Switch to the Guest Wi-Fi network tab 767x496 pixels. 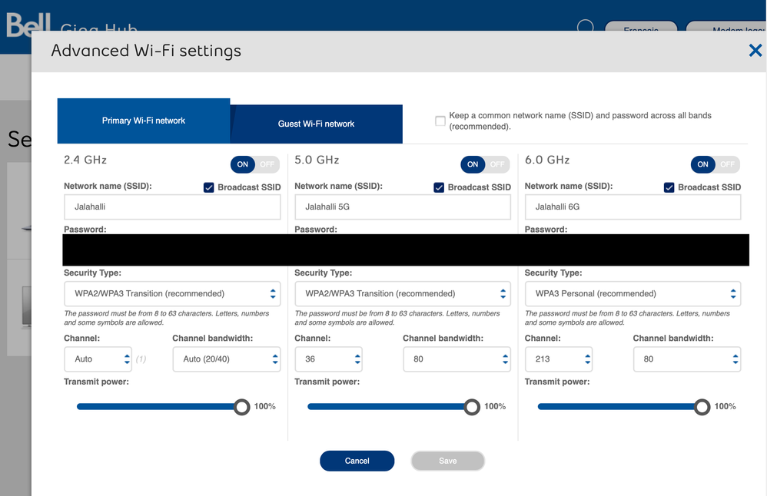316,124
